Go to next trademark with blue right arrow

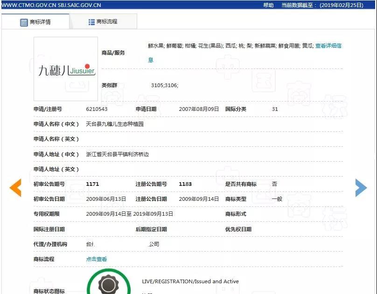[x=361, y=187]
